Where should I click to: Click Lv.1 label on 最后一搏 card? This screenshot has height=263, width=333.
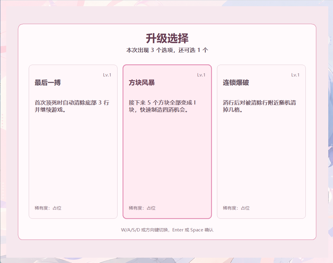pyautogui.click(x=107, y=75)
